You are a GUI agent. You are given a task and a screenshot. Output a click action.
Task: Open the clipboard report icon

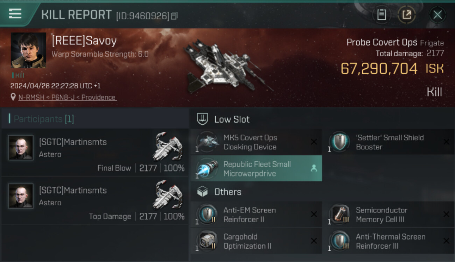[381, 15]
